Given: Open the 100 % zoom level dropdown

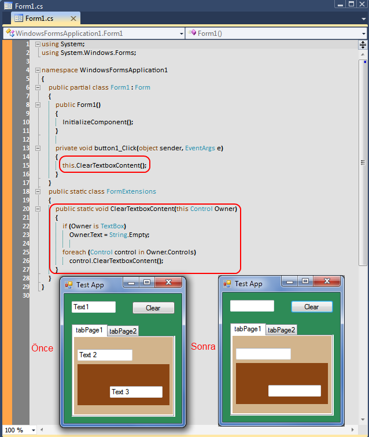Looking at the screenshot, I should pos(33,430).
